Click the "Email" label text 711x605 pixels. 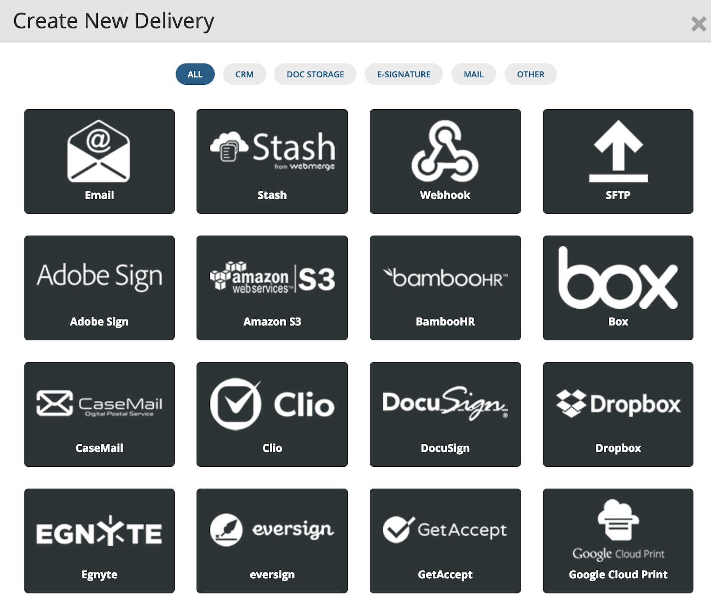coord(100,195)
